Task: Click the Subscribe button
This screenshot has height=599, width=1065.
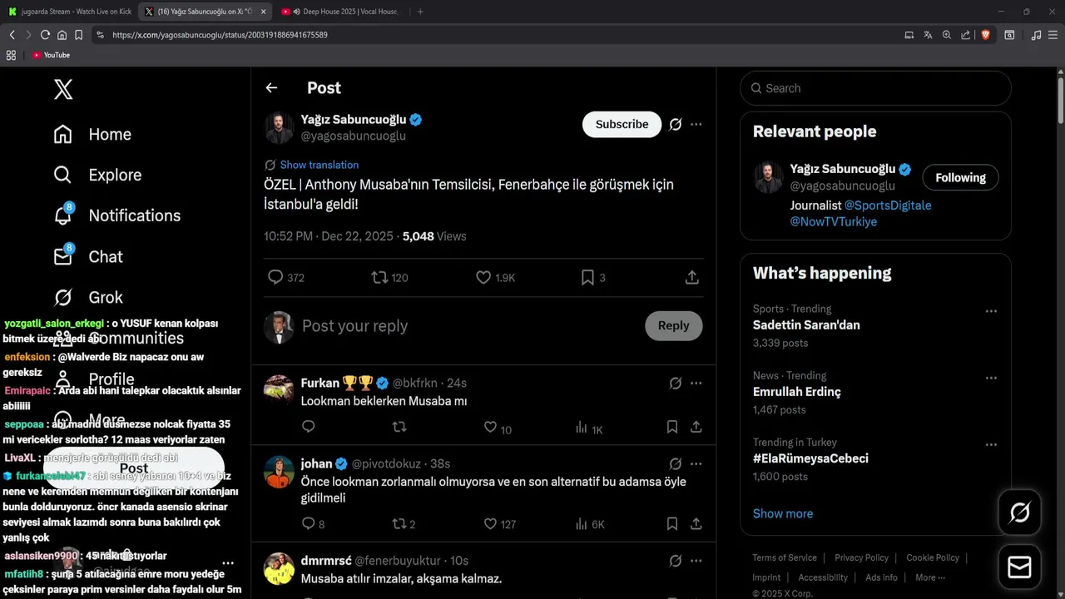Action: pyautogui.click(x=622, y=124)
